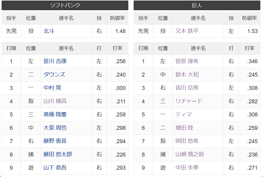The height and width of the screenshot is (177, 263).
Task: Click SoftBank 防御率 column header
Action: coord(117,18)
